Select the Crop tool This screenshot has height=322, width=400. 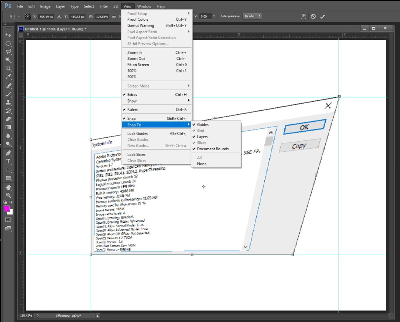pyautogui.click(x=8, y=68)
